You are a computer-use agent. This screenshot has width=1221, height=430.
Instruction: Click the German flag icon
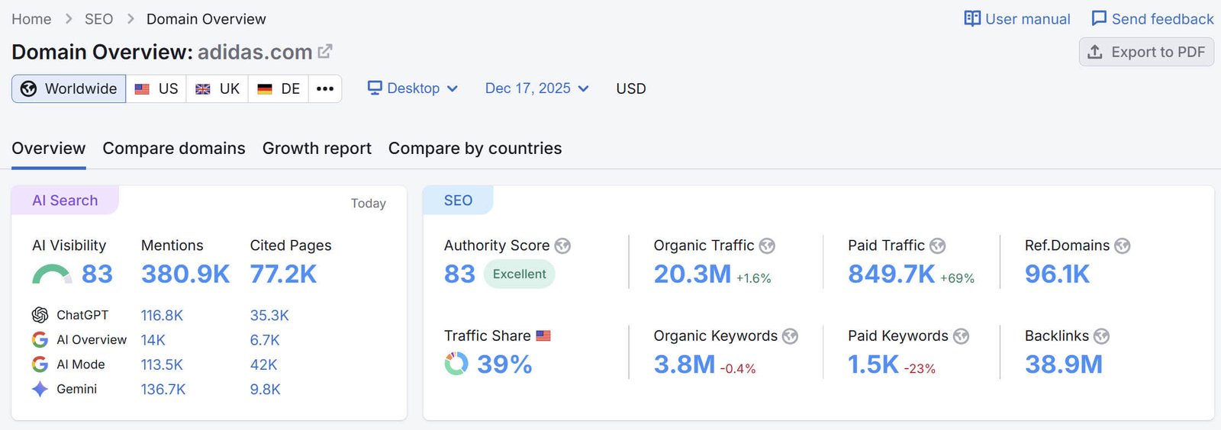coord(265,89)
